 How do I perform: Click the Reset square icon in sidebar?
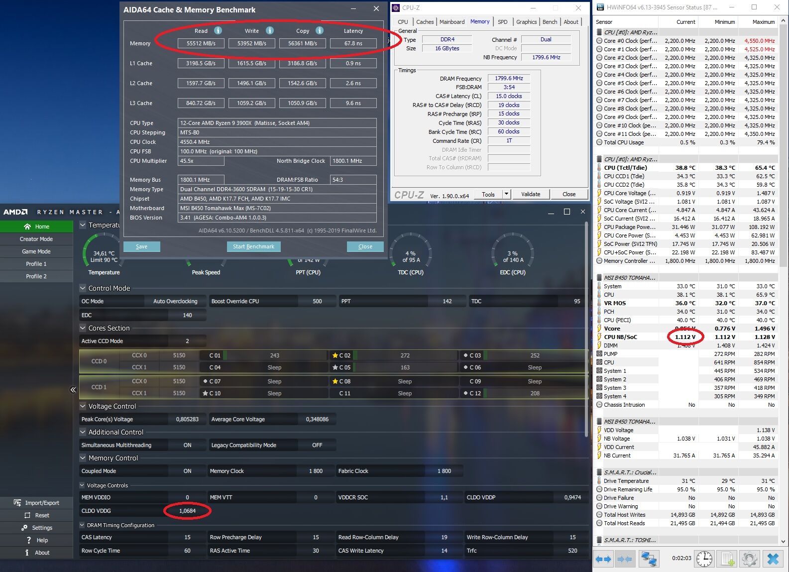click(x=28, y=515)
